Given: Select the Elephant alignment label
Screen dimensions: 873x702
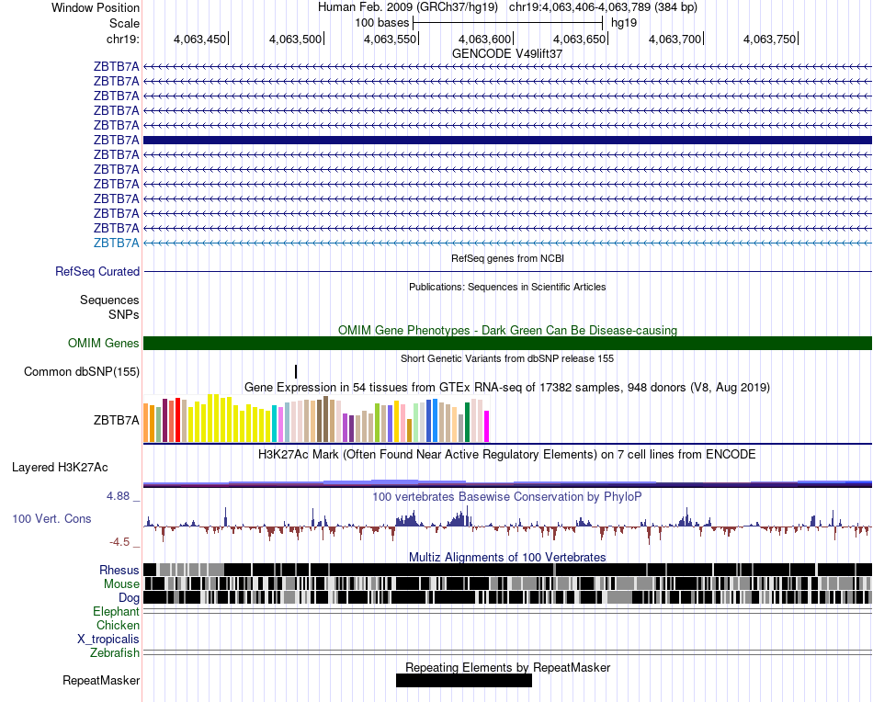Looking at the screenshot, I should pos(116,612).
